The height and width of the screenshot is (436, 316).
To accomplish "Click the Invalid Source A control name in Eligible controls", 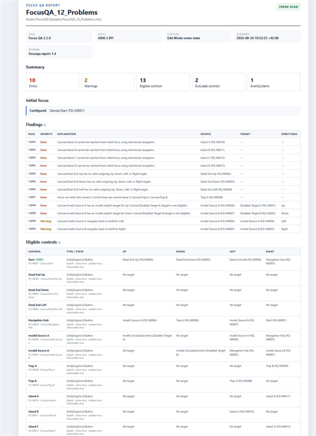I will [x=39, y=336].
